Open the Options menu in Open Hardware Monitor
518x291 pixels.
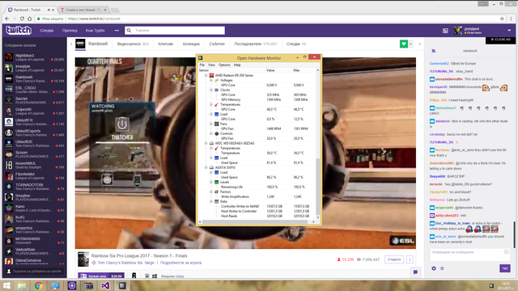click(x=224, y=65)
